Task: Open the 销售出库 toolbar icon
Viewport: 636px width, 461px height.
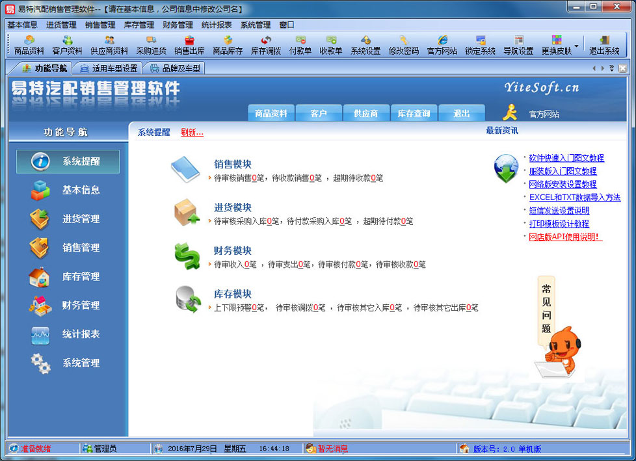Action: pyautogui.click(x=189, y=46)
